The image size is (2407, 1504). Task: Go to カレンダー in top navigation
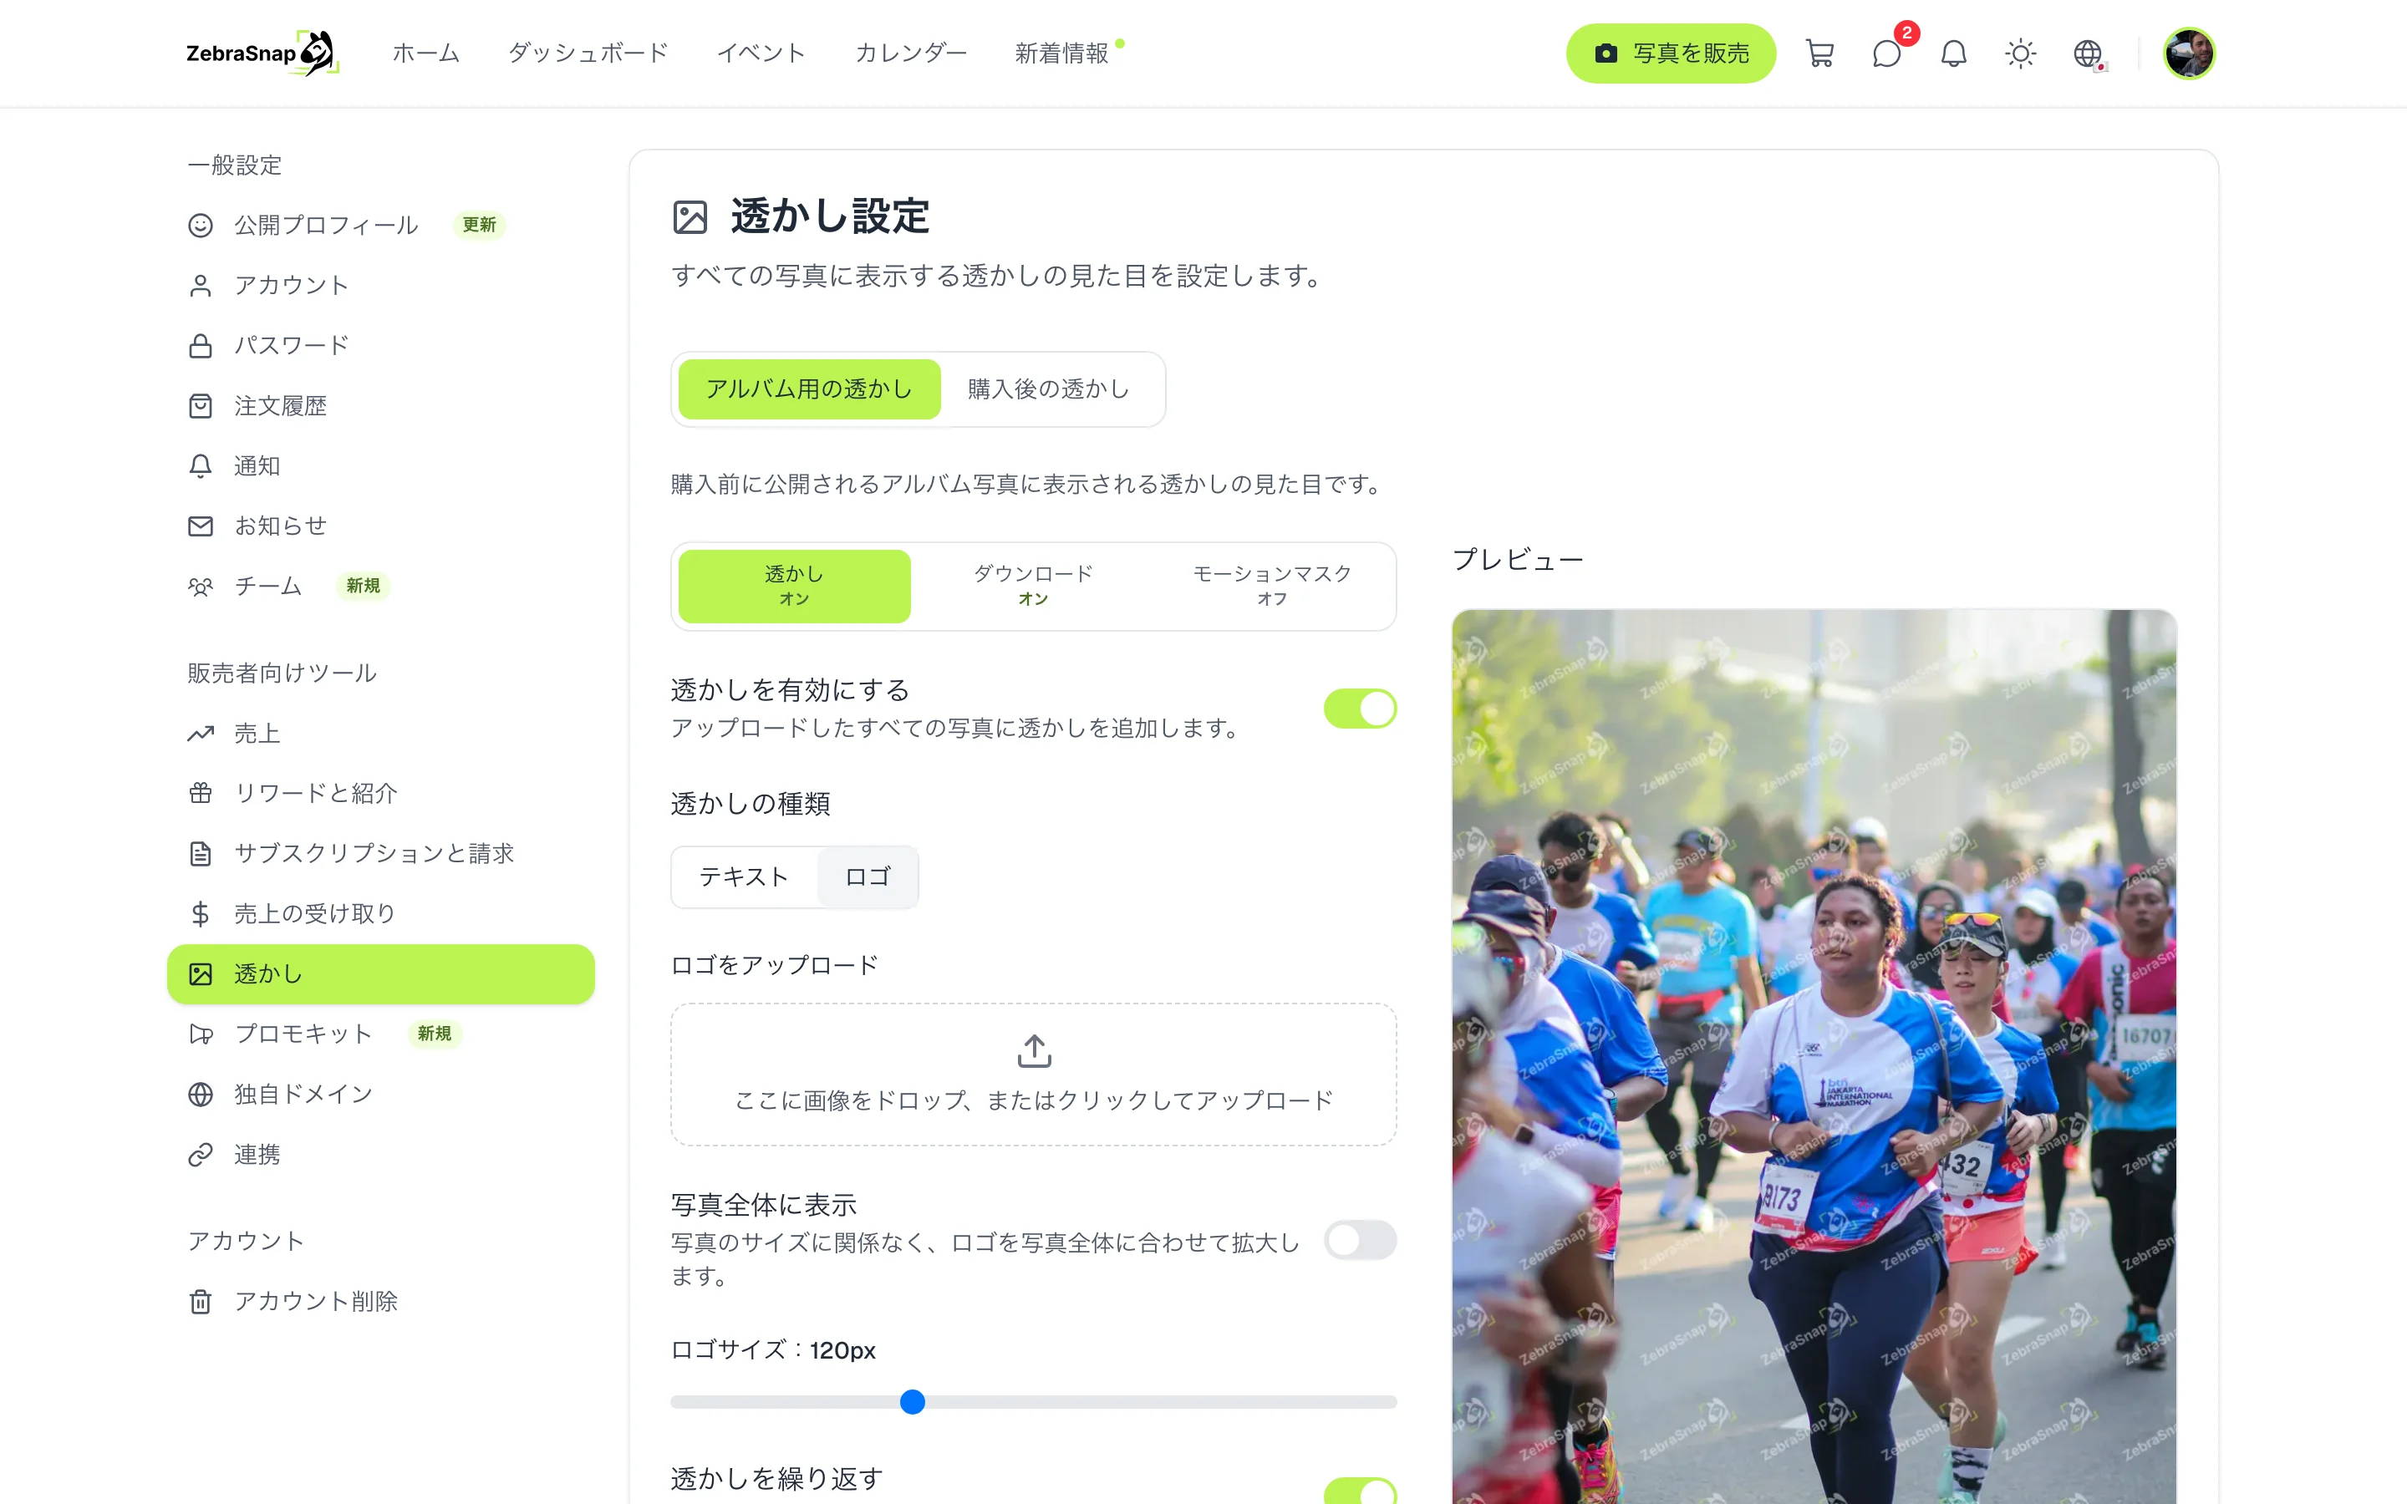[910, 53]
